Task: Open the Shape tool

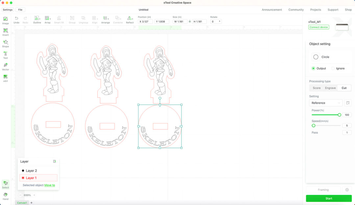Action: tap(5, 43)
